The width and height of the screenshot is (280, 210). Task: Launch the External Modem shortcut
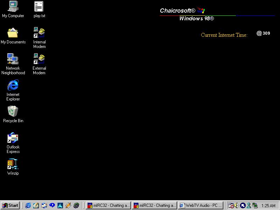click(39, 59)
